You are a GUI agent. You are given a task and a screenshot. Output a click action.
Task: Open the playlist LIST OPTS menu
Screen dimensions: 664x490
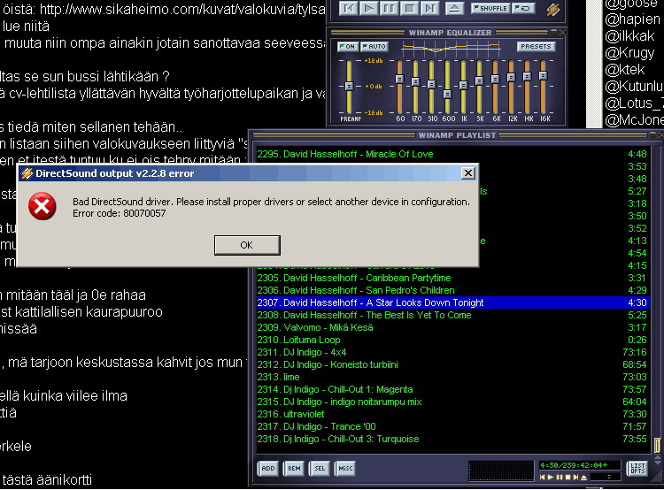637,469
